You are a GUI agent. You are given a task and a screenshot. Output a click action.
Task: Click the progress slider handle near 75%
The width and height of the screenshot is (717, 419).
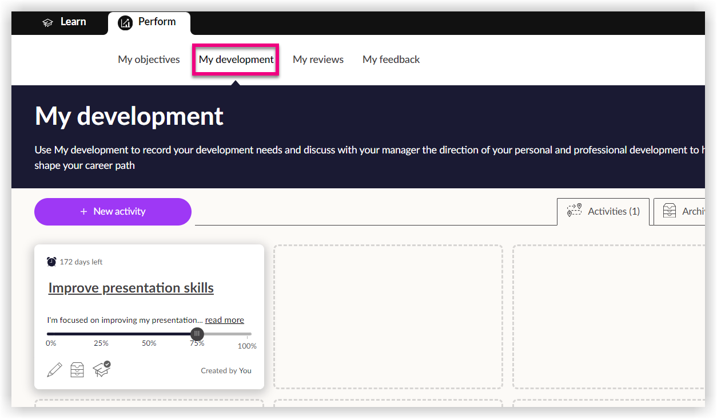pyautogui.click(x=197, y=334)
